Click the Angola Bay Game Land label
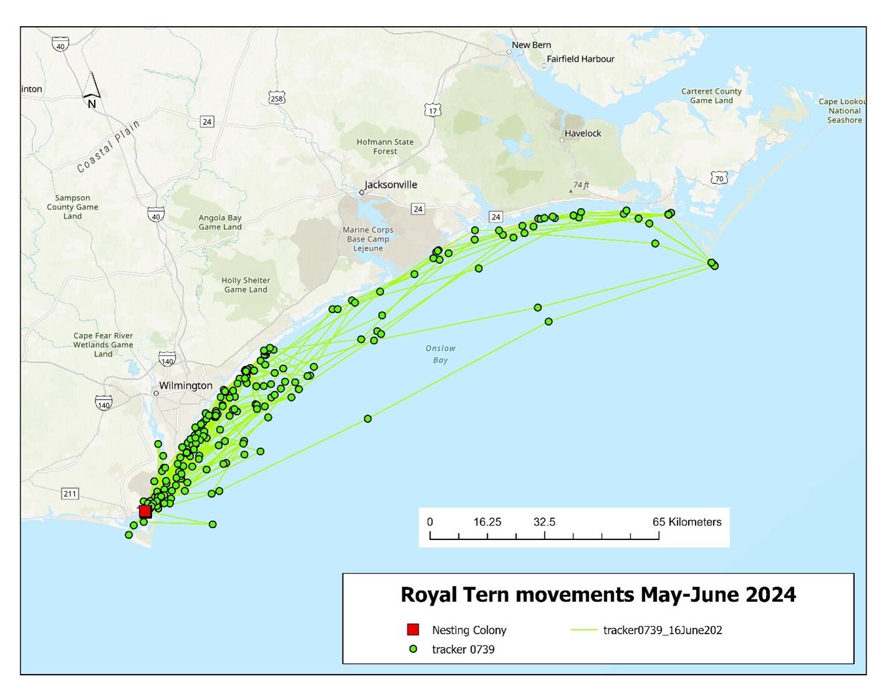The image size is (892, 689). (220, 222)
